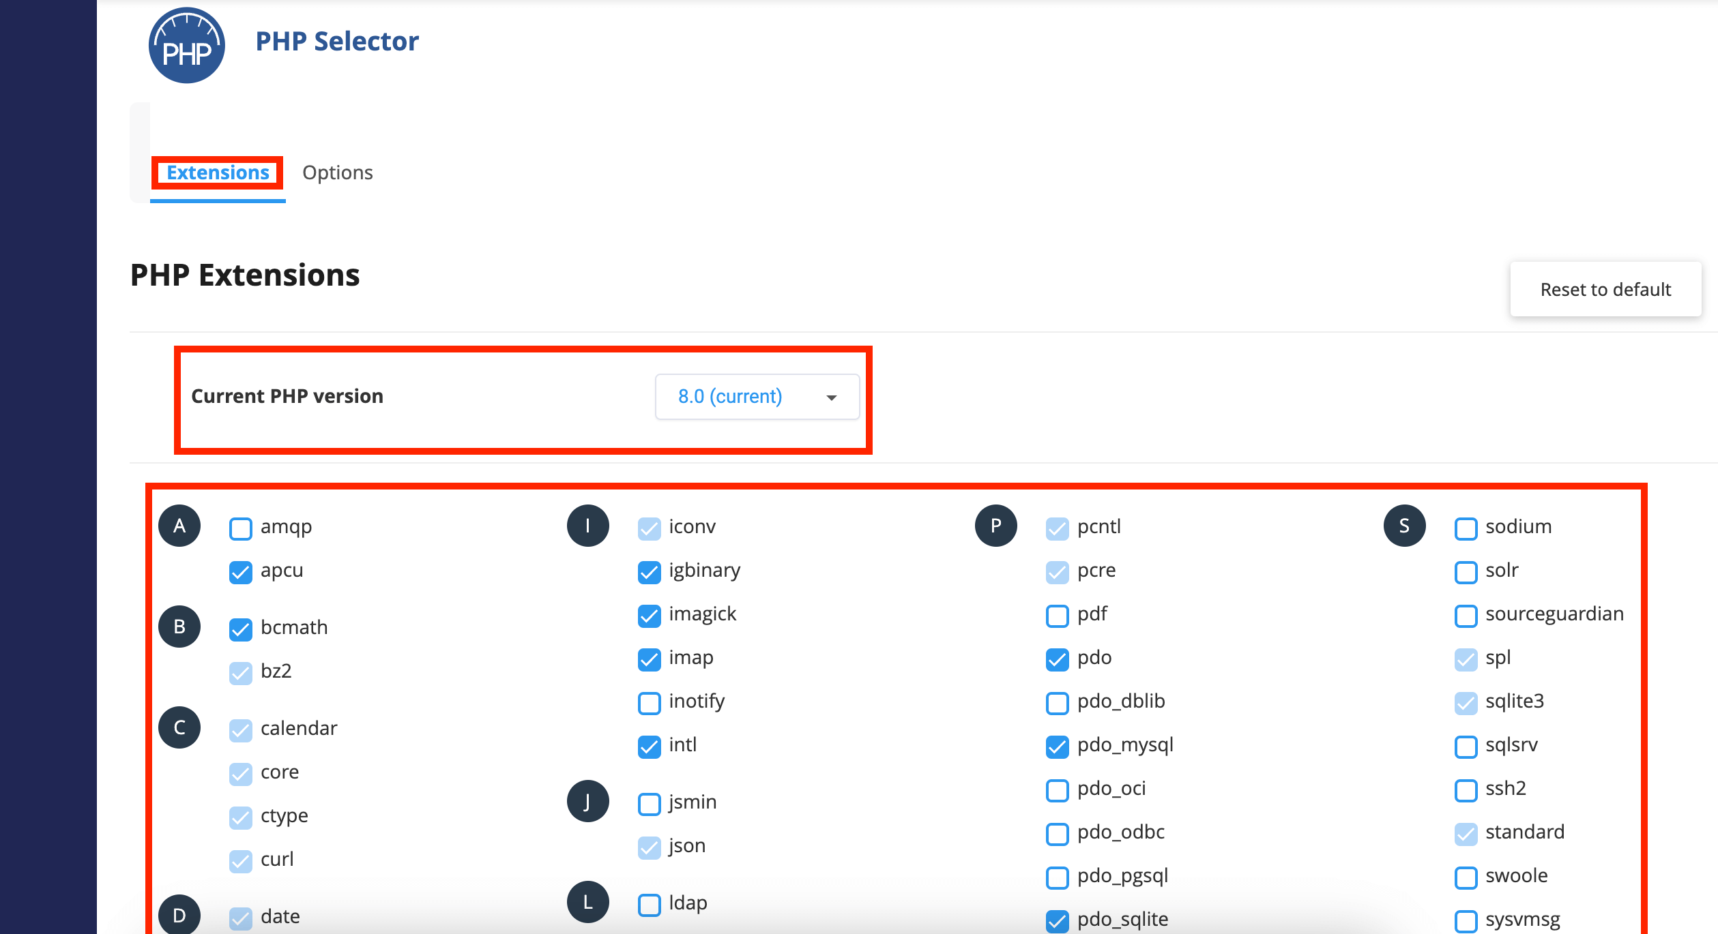The image size is (1718, 934).
Task: Enable the ldap extension
Action: coord(650,905)
